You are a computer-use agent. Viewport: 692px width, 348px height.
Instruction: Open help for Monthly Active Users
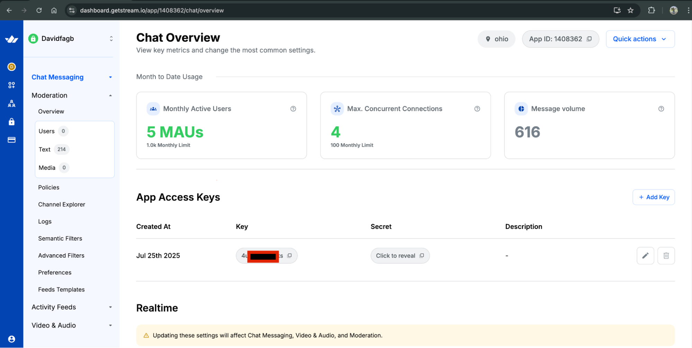click(293, 109)
